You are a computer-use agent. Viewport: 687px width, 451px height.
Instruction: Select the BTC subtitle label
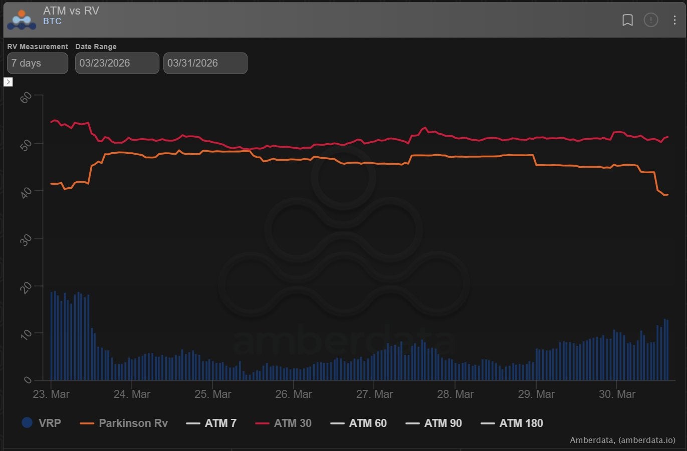point(52,22)
